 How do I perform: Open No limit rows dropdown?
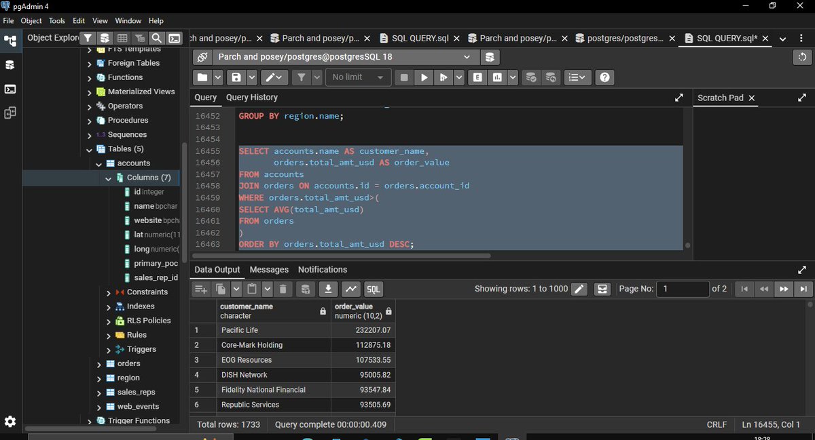(359, 77)
